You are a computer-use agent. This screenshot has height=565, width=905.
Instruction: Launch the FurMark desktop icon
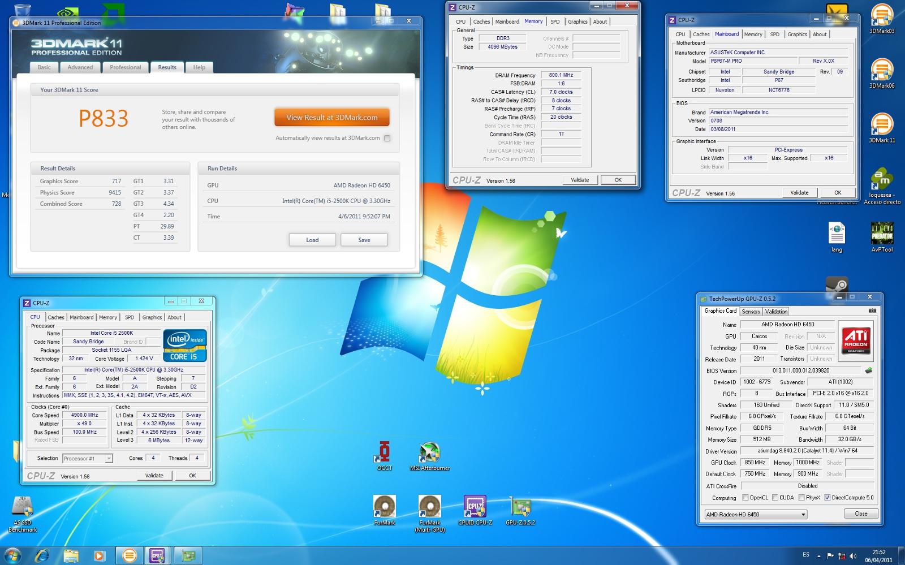[385, 510]
